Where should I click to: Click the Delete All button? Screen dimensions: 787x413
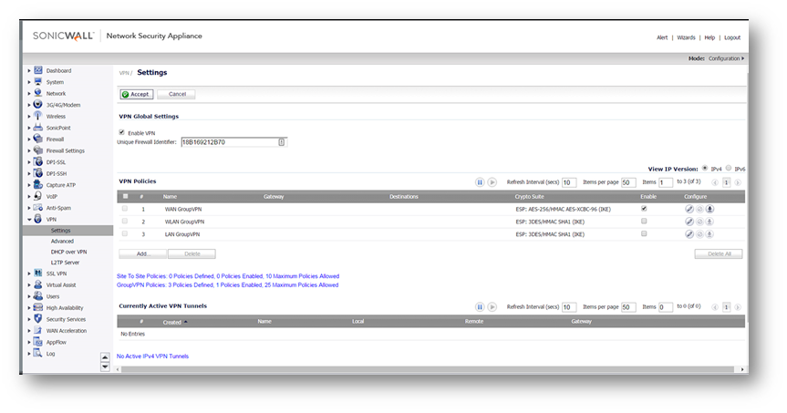[x=719, y=254]
